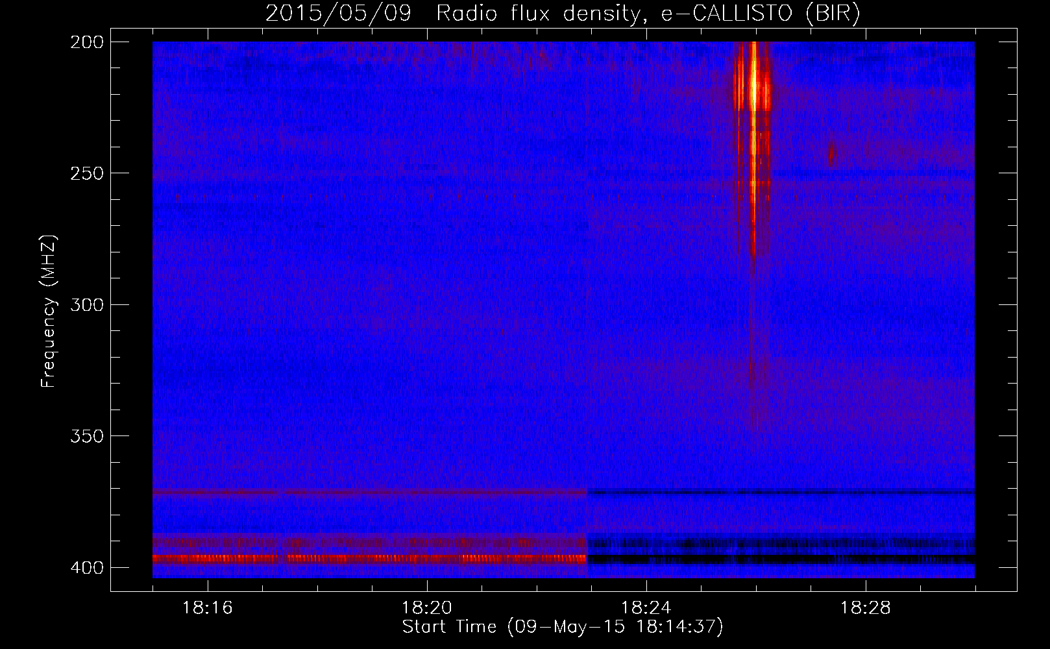Click the 300 frequency tick label

pyautogui.click(x=87, y=304)
